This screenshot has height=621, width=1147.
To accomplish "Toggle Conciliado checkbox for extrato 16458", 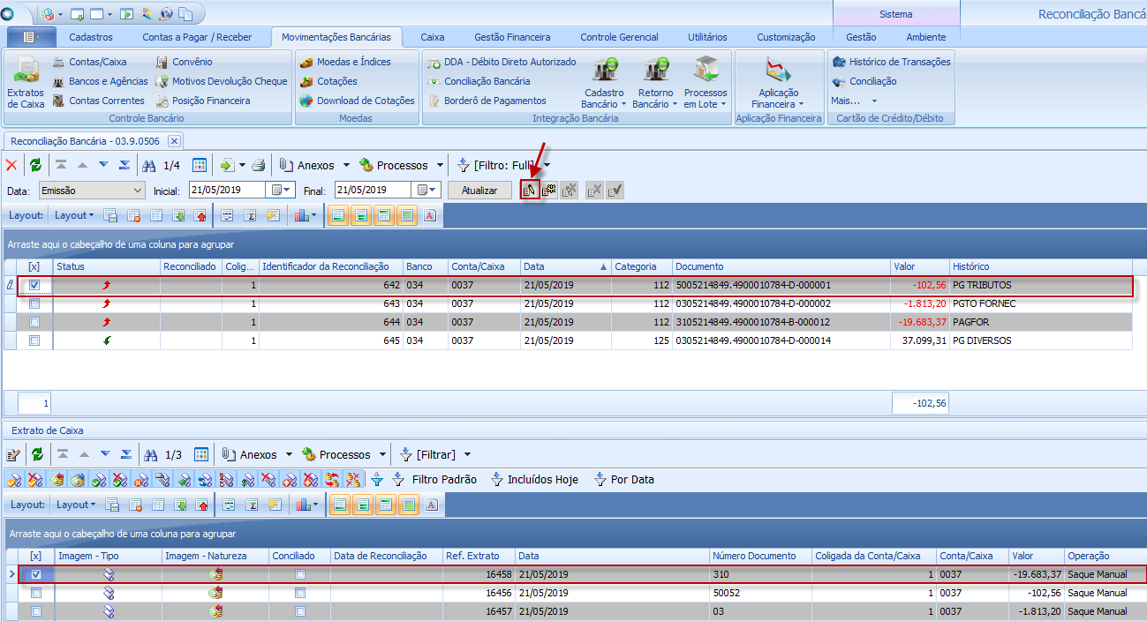I will click(x=300, y=574).
